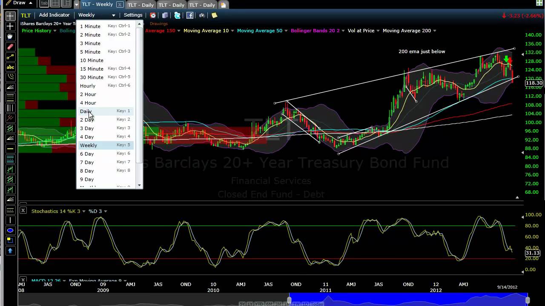This screenshot has height=306, width=545.
Task: Choose 9 Day timeframe
Action: pos(106,179)
